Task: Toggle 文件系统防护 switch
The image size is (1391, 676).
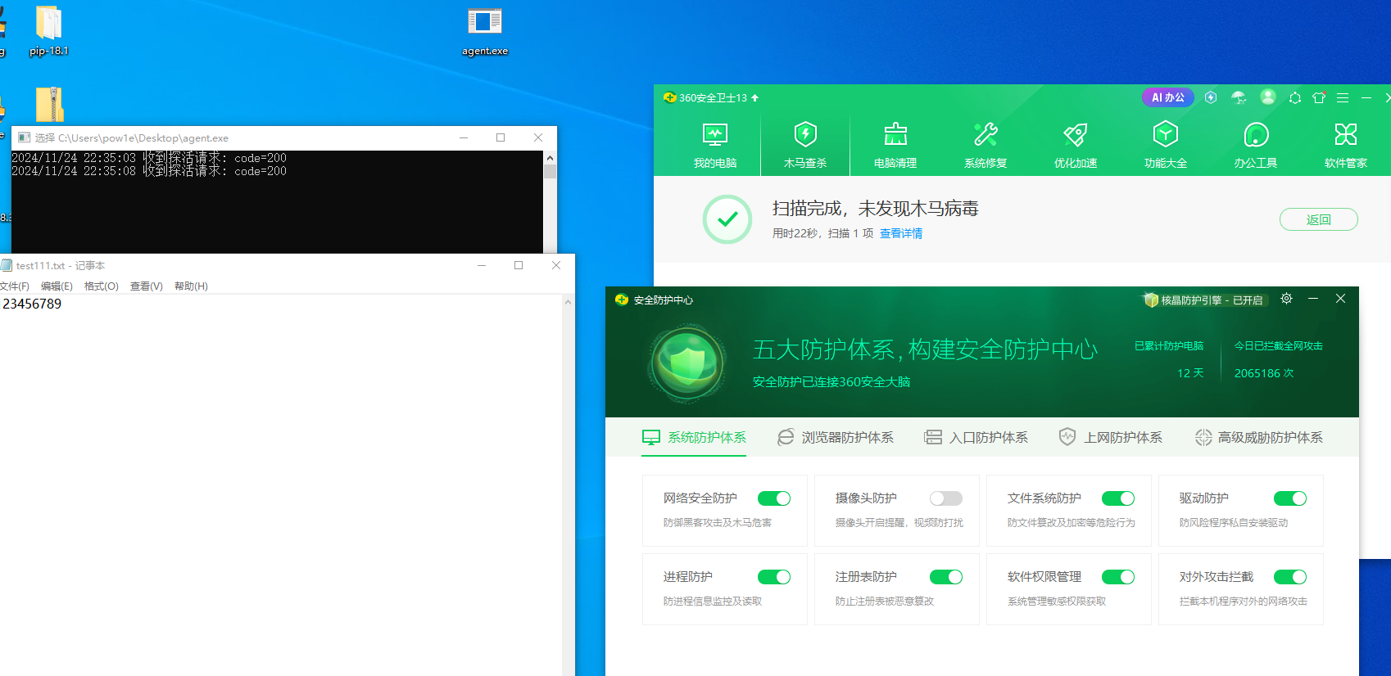Action: click(x=1118, y=498)
